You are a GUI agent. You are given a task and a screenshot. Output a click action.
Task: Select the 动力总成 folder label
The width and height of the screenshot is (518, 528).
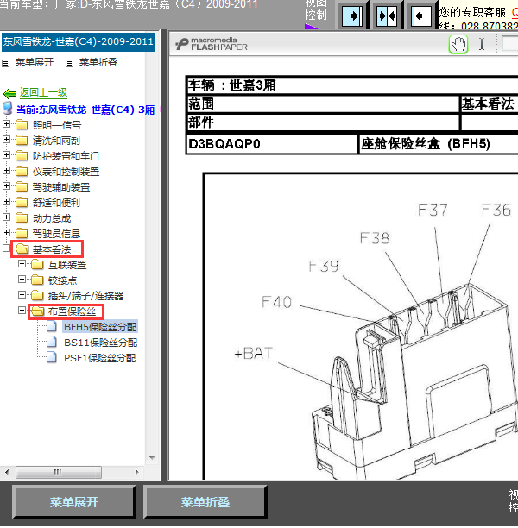[x=52, y=218]
